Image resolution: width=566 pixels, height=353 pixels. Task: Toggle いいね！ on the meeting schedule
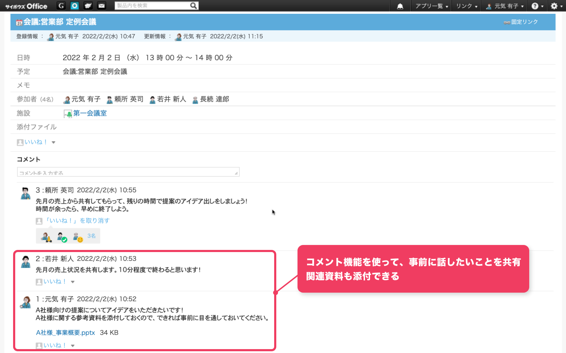coord(35,142)
